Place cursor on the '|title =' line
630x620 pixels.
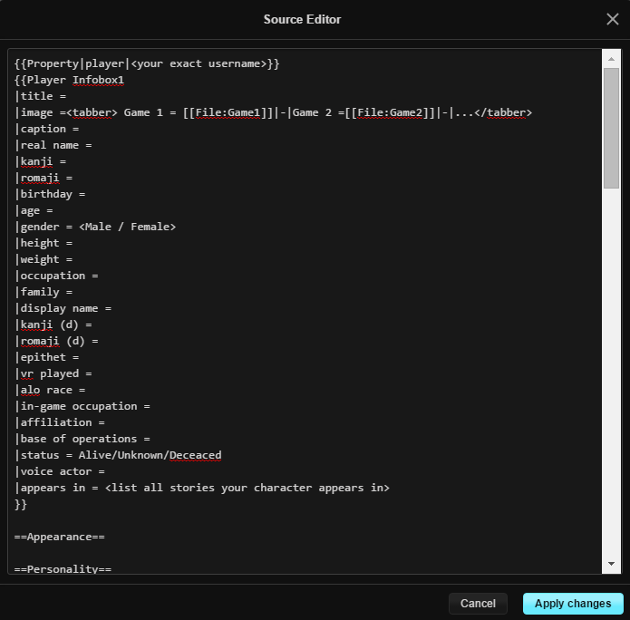pyautogui.click(x=40, y=96)
